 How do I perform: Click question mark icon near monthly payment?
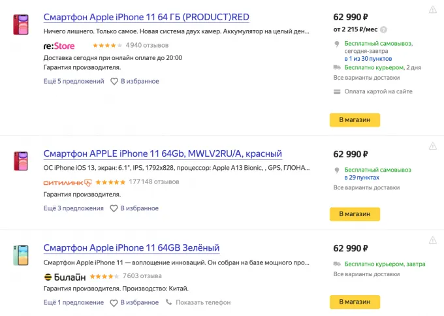click(x=384, y=29)
